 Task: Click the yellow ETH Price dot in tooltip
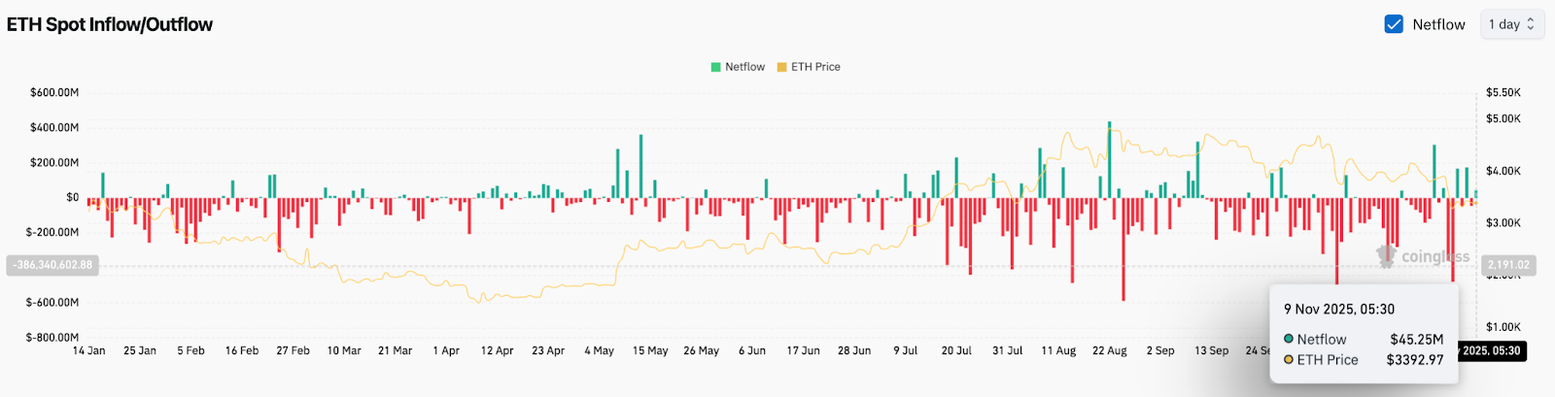(1289, 359)
